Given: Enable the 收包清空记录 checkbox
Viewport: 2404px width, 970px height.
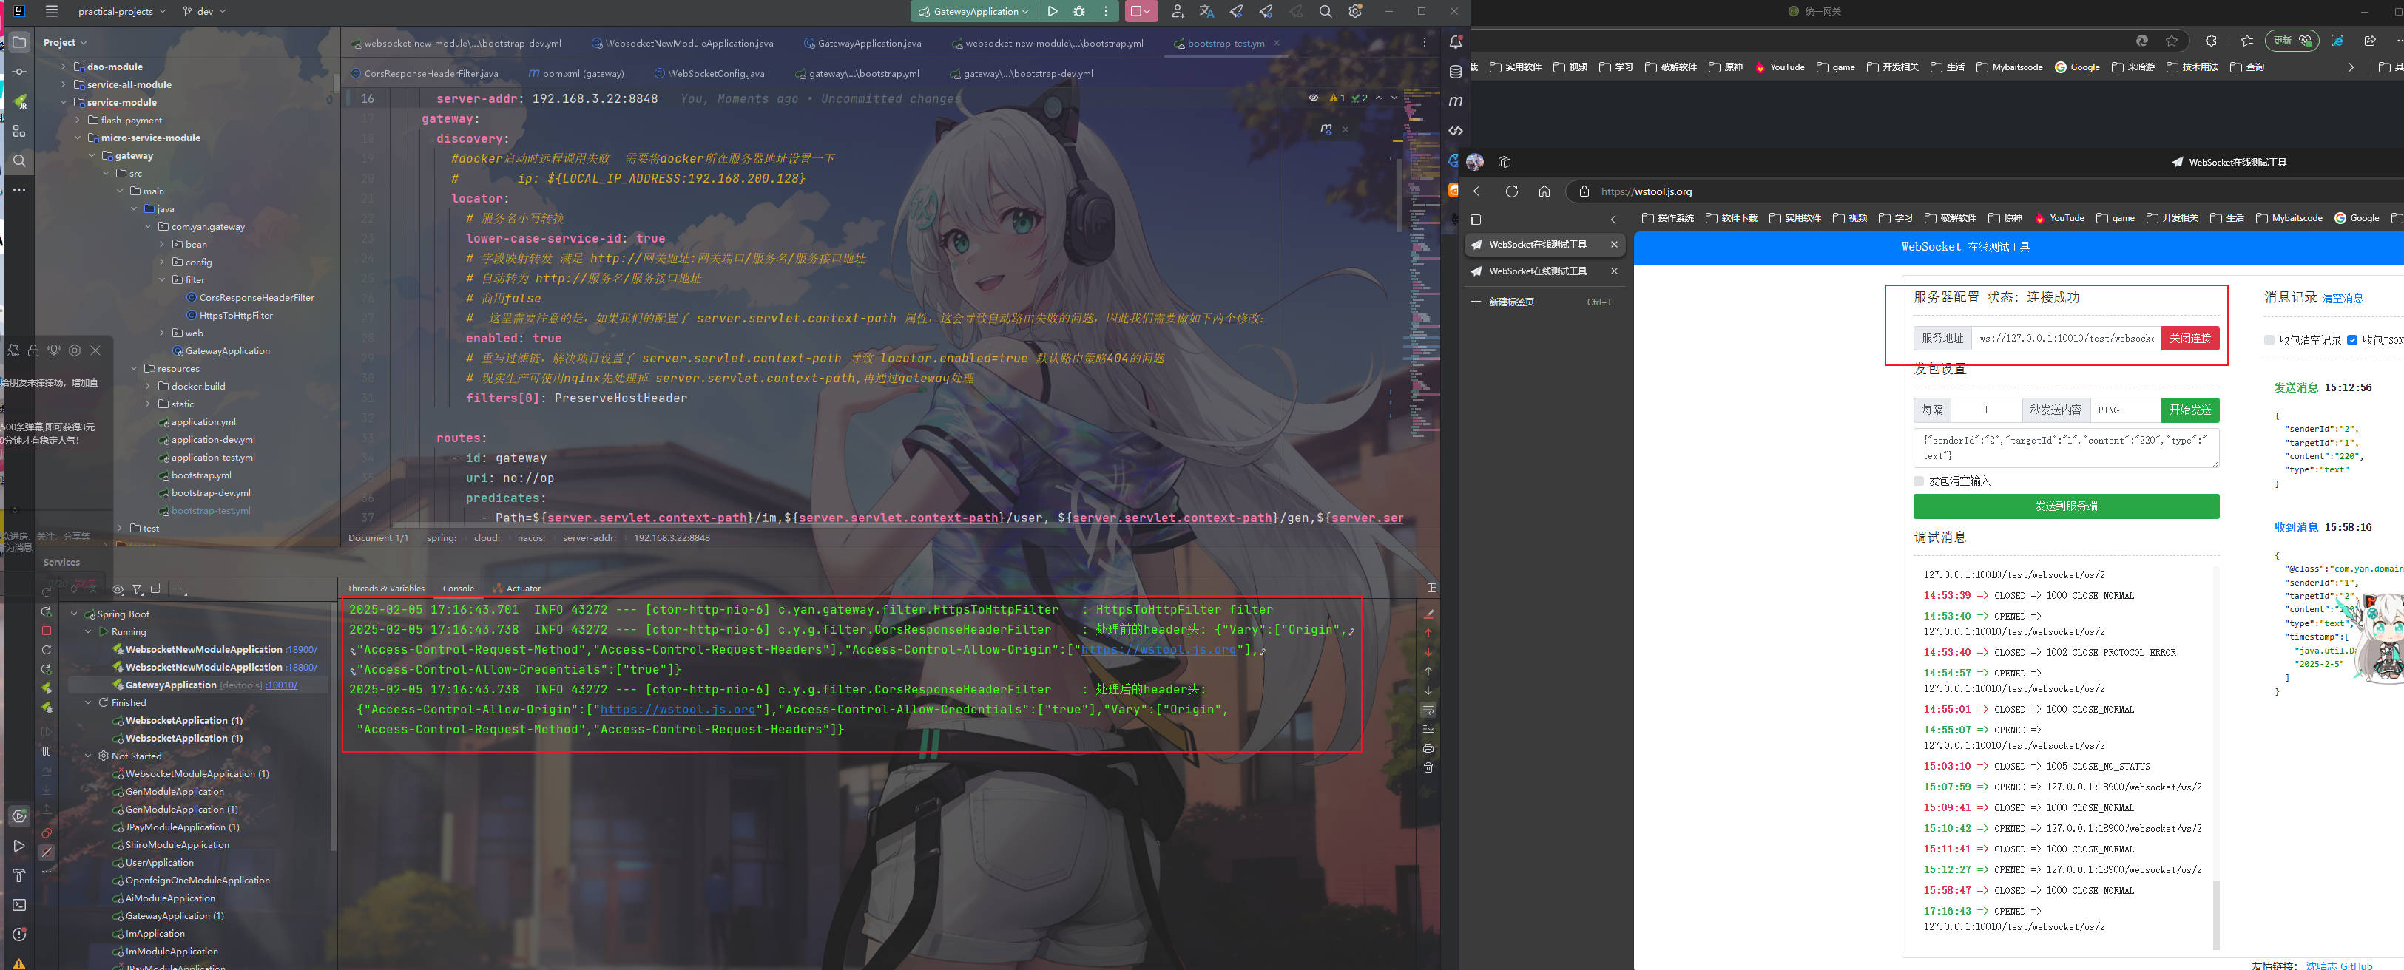Looking at the screenshot, I should coord(2269,339).
